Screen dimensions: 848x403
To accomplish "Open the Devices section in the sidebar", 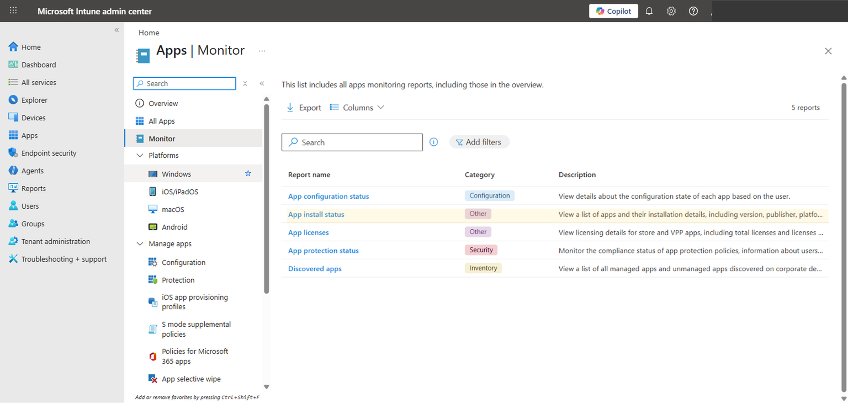I will (x=33, y=117).
